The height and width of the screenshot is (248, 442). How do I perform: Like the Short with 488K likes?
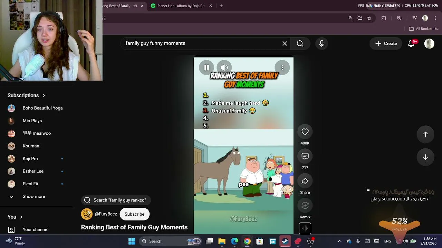pyautogui.click(x=305, y=132)
